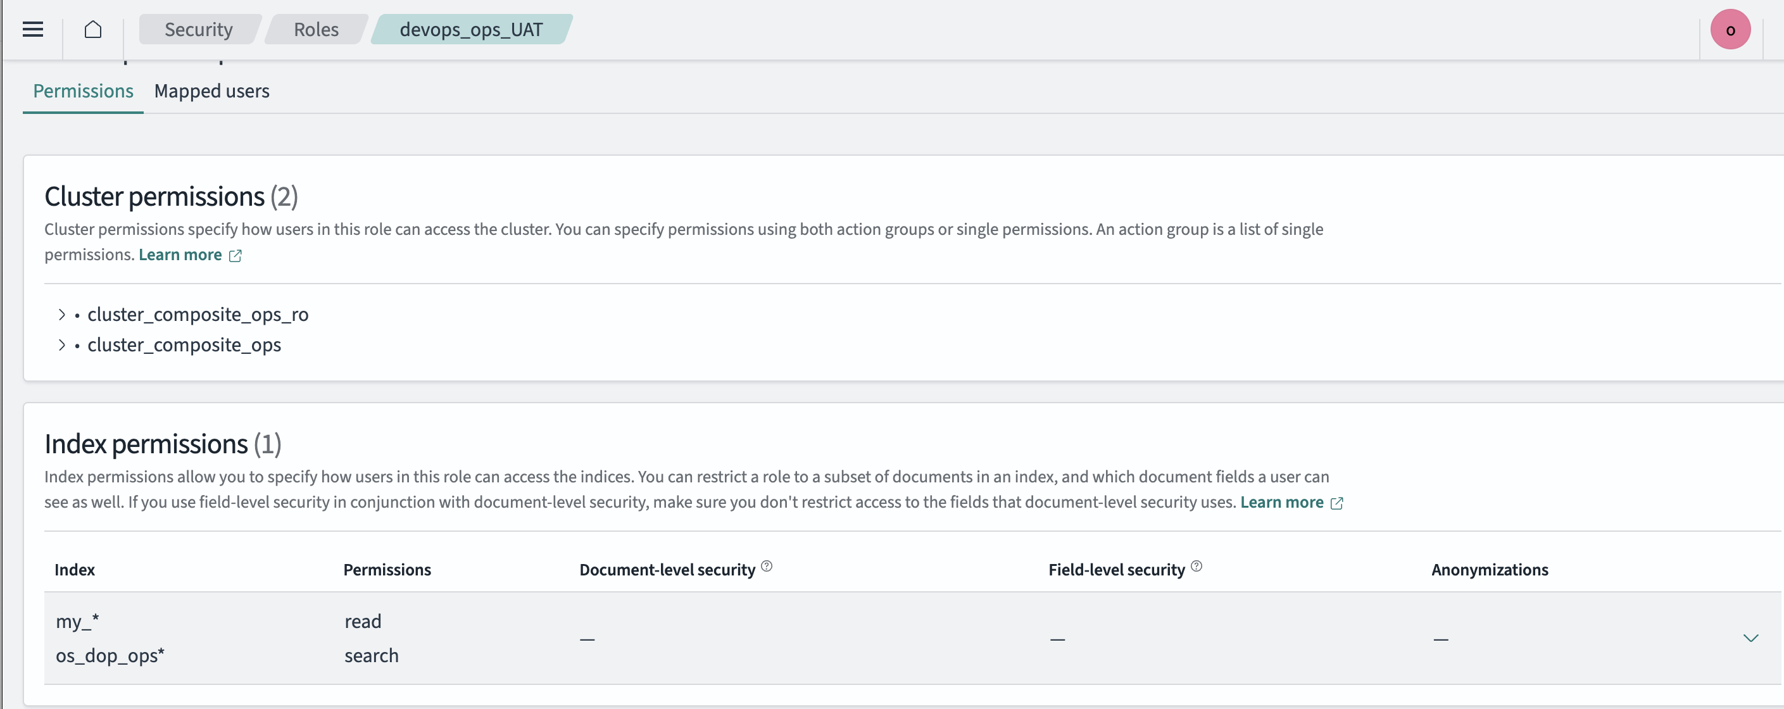The image size is (1784, 709).
Task: Navigate to Roles breadcrumb
Action: coord(316,29)
